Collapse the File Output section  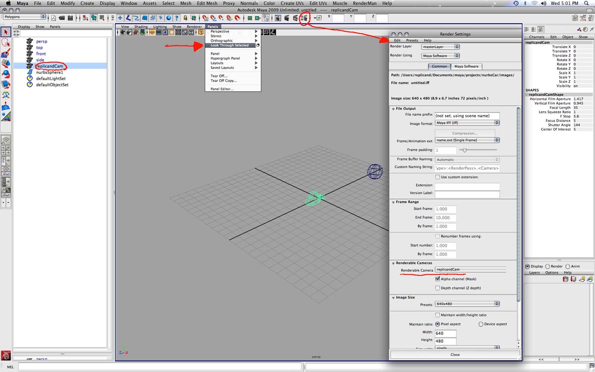pos(394,109)
